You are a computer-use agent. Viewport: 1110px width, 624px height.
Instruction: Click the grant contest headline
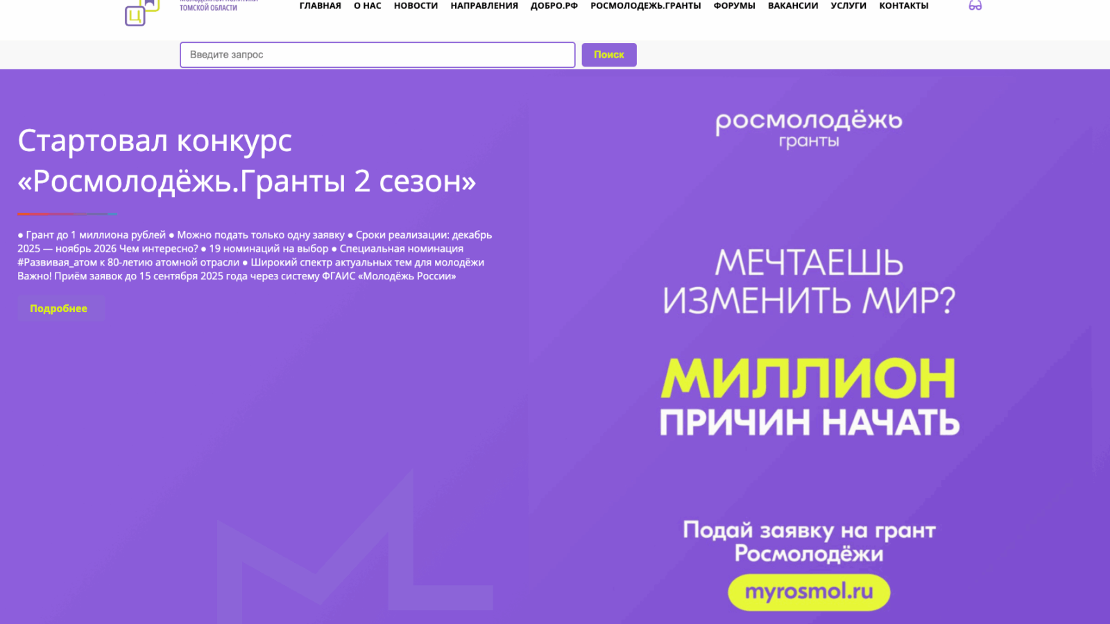(247, 161)
